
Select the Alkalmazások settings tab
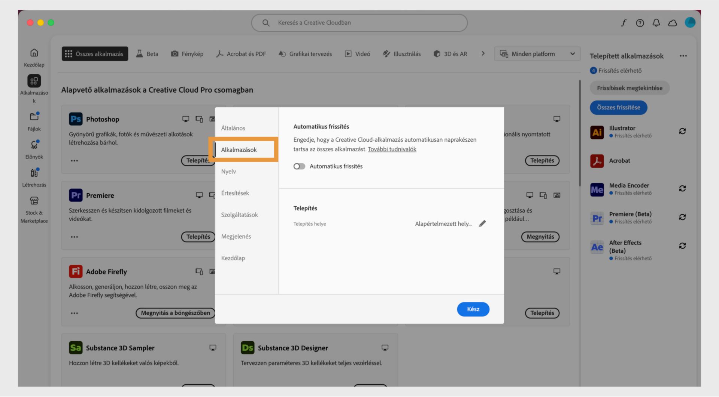click(239, 150)
